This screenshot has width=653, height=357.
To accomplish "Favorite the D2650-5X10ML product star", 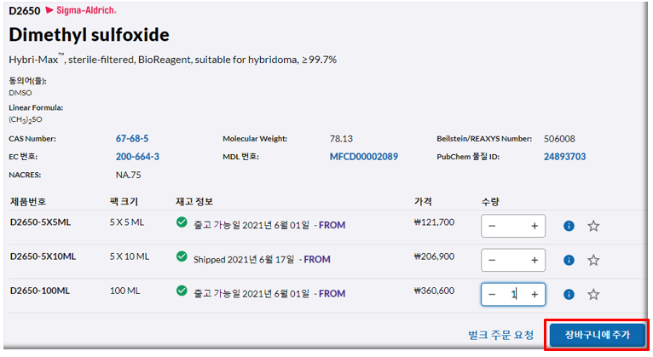I will [x=593, y=260].
